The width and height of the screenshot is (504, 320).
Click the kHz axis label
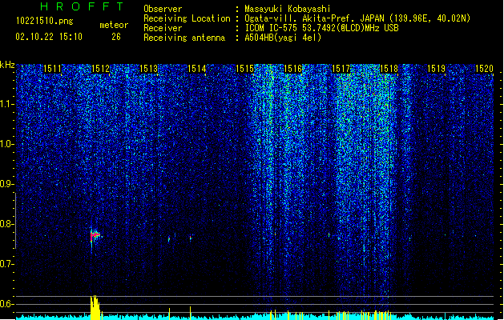(7, 65)
